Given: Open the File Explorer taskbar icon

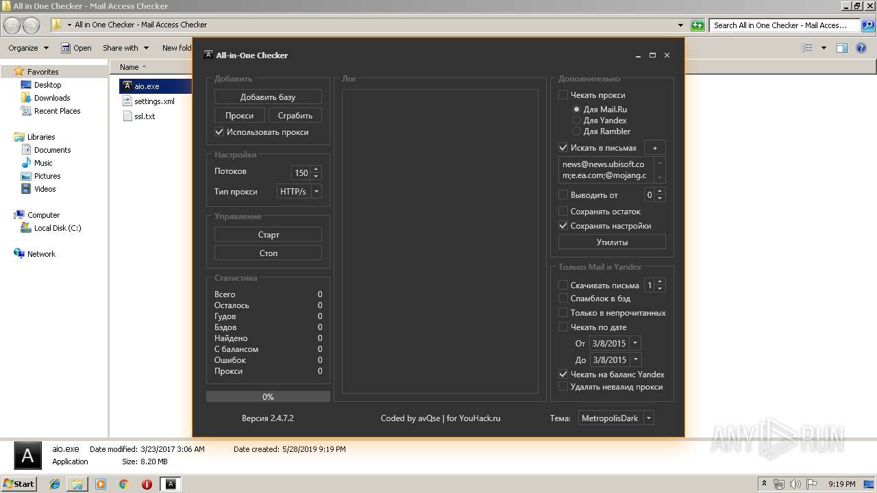Looking at the screenshot, I should (77, 484).
